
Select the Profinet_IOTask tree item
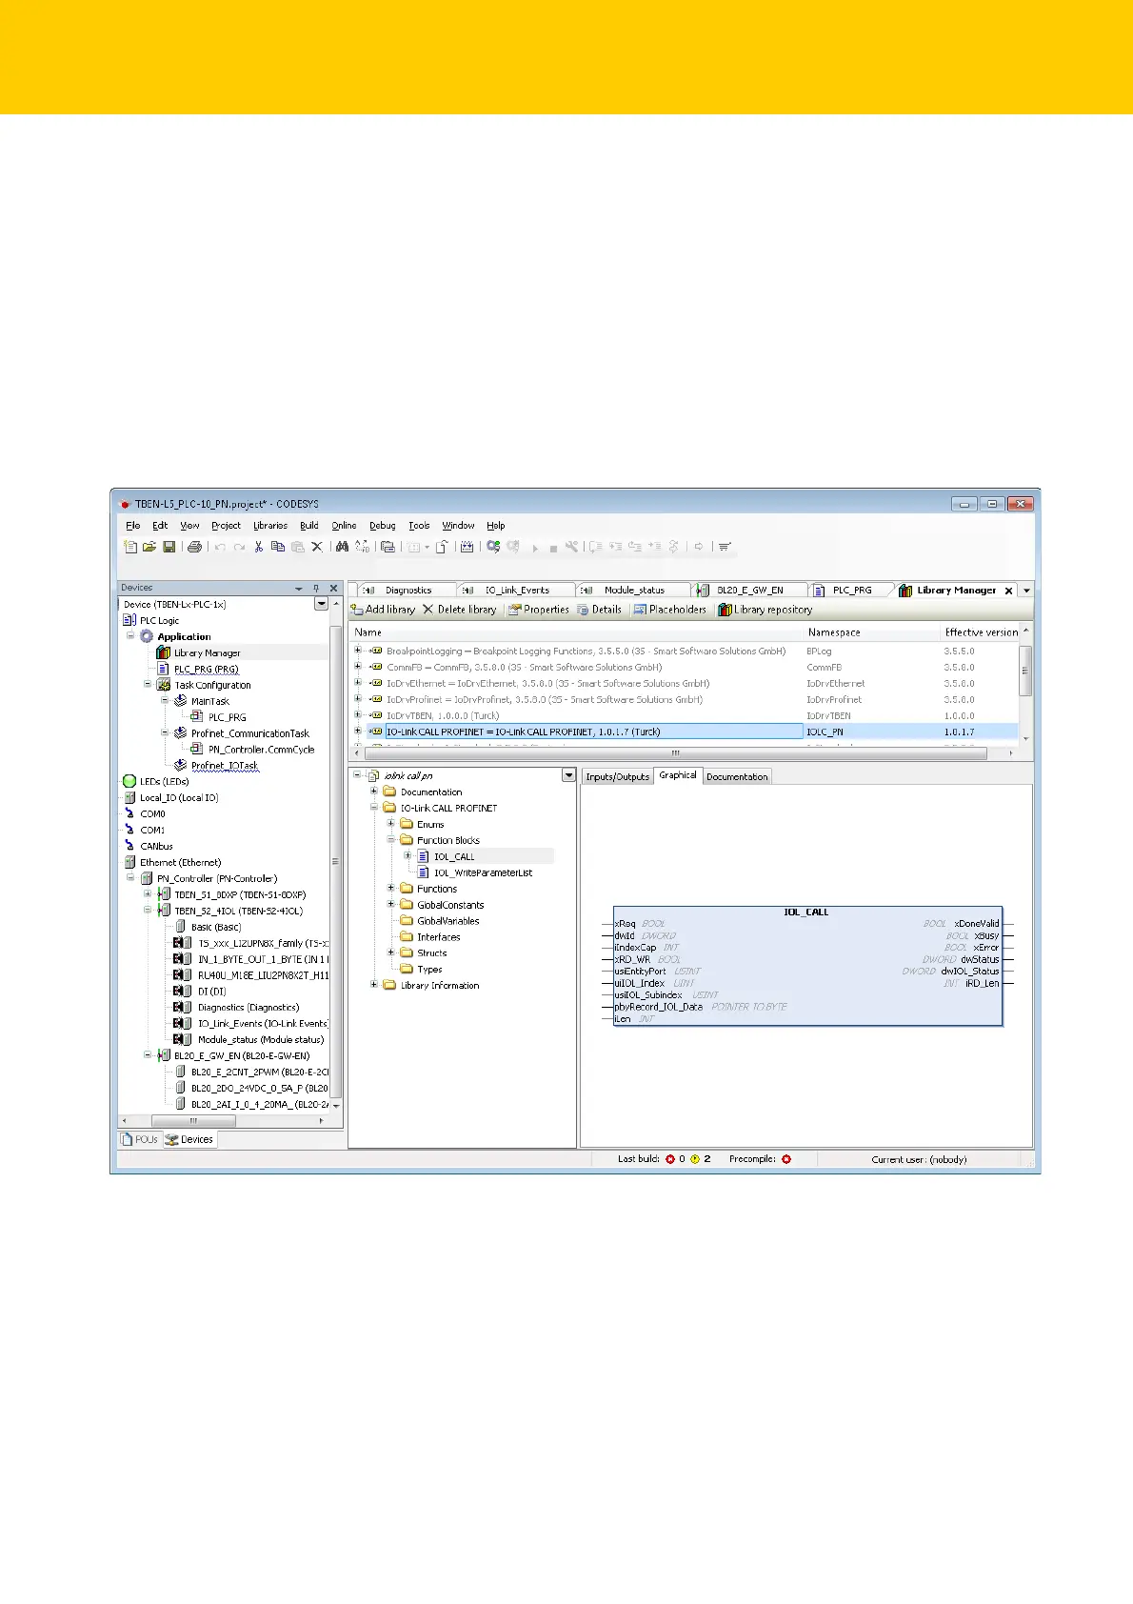224,765
